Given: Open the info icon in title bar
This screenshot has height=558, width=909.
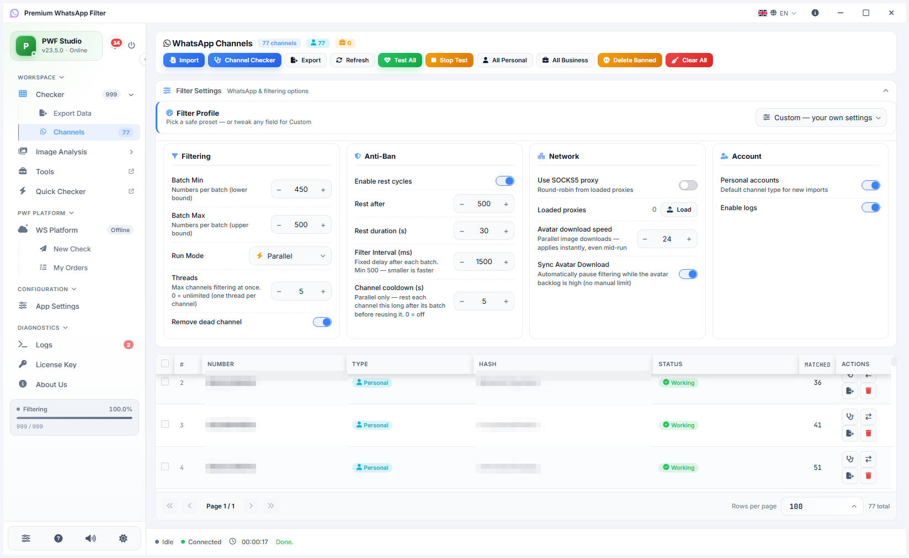Looking at the screenshot, I should [815, 13].
